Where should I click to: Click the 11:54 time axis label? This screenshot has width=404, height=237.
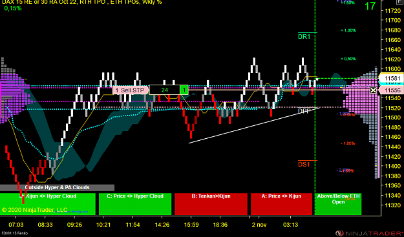click(133, 225)
